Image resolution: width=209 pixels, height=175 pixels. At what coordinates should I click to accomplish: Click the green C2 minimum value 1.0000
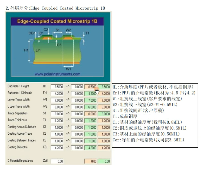91,134
